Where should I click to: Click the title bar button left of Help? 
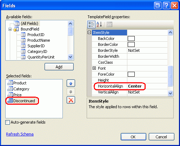158,6
